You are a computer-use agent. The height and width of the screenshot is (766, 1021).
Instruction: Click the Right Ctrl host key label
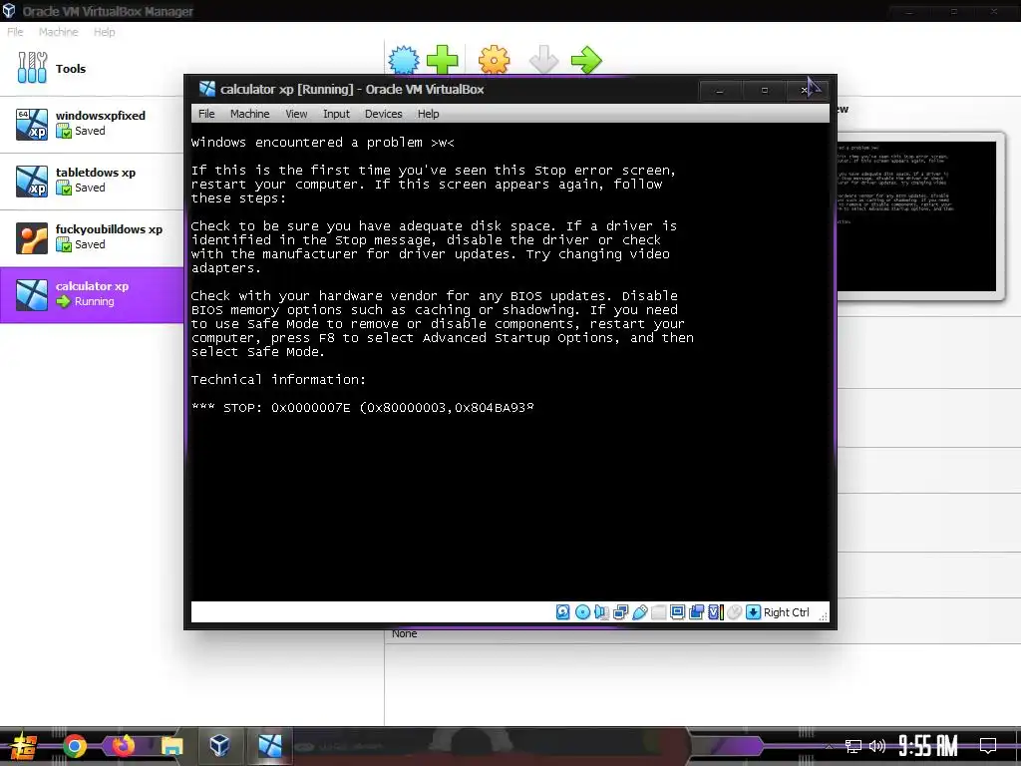[x=786, y=612]
